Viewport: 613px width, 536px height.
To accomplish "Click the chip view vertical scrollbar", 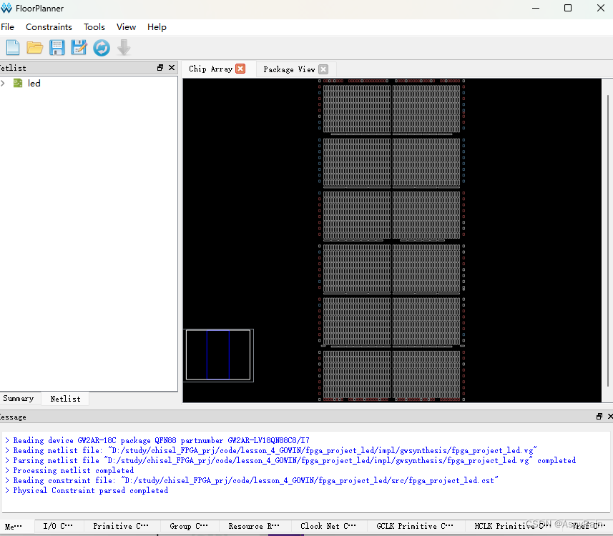I will coord(608,240).
